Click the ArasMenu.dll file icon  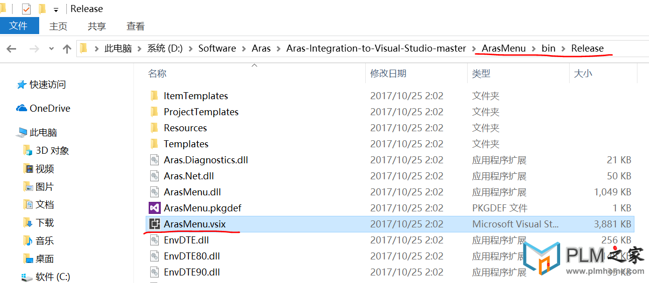155,192
